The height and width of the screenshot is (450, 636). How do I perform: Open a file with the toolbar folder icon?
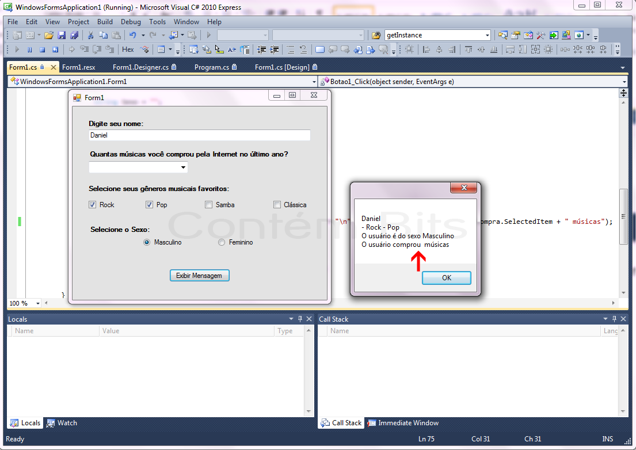coord(49,35)
